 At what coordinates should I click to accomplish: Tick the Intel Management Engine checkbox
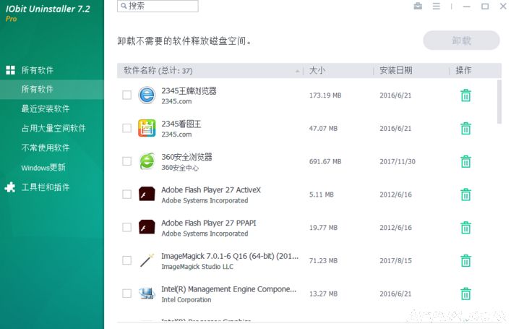126,294
